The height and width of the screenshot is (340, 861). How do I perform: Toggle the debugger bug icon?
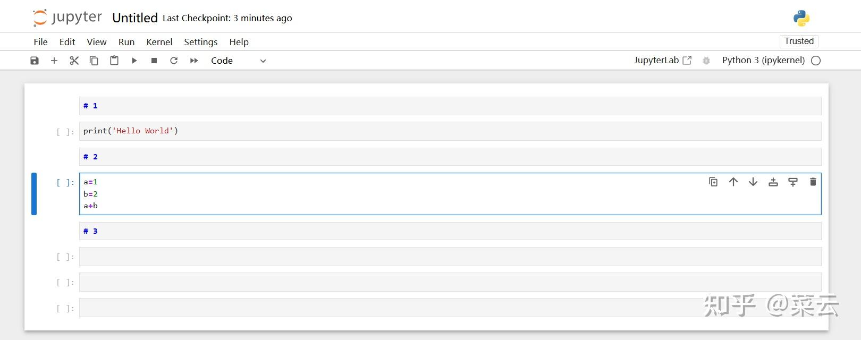click(x=706, y=61)
